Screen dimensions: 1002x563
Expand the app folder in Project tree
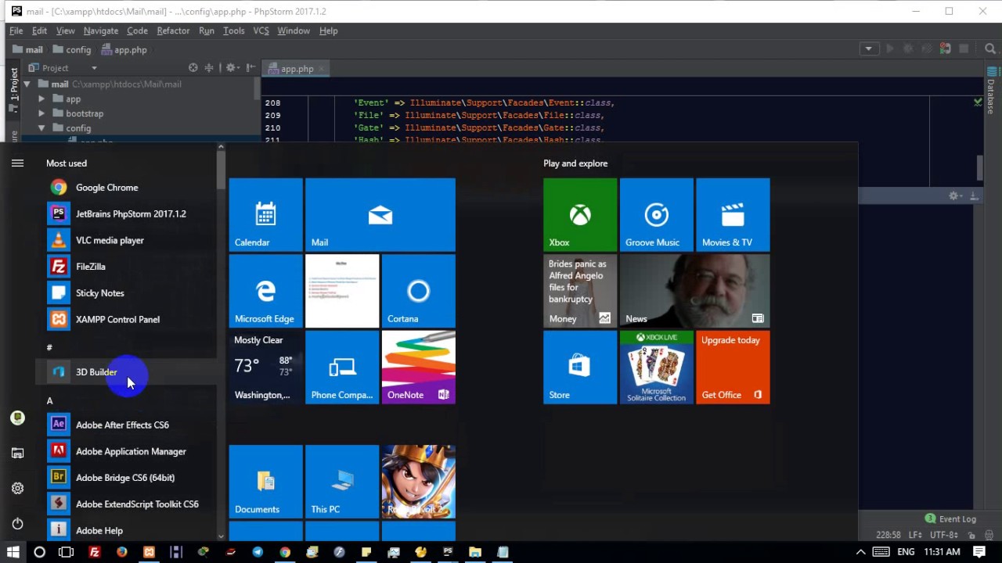click(x=41, y=99)
